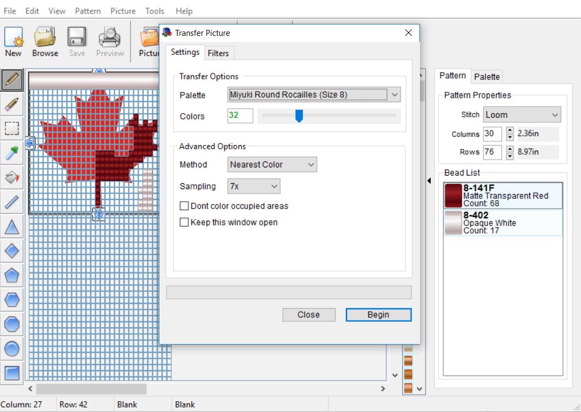
Task: Open the Method dropdown showing Nearest Color
Action: (x=272, y=164)
